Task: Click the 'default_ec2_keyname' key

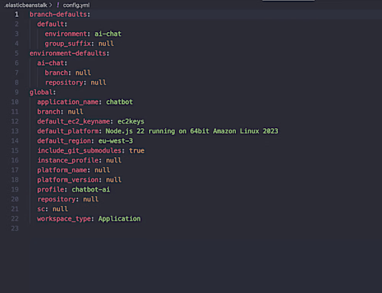Action: click(73, 121)
